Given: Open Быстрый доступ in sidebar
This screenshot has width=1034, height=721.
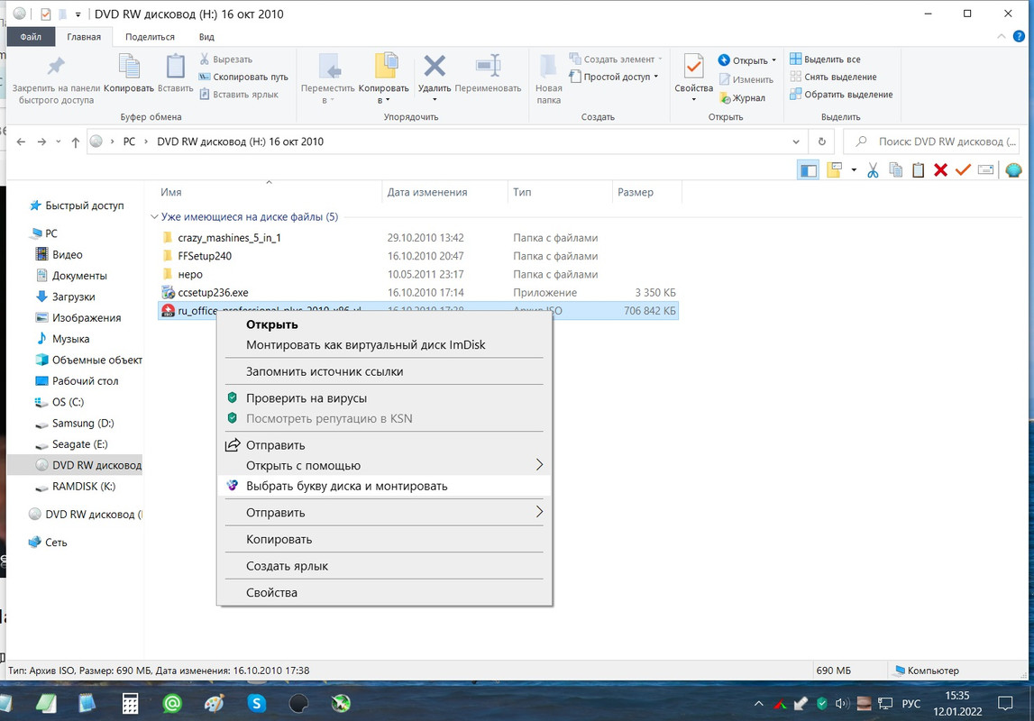Looking at the screenshot, I should 84,205.
